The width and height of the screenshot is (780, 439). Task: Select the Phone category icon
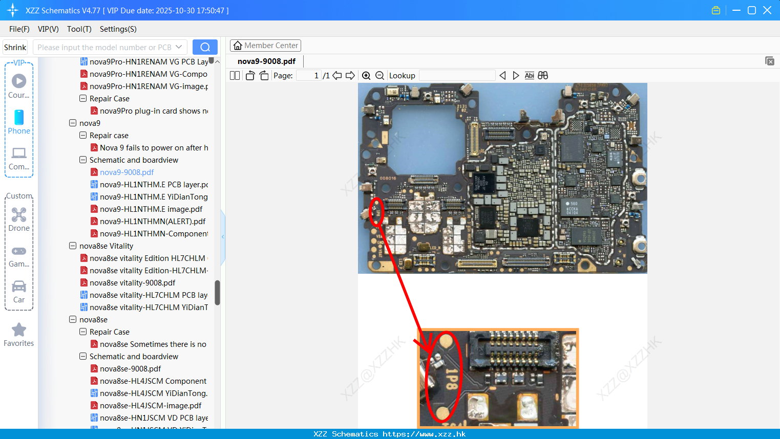(x=19, y=122)
